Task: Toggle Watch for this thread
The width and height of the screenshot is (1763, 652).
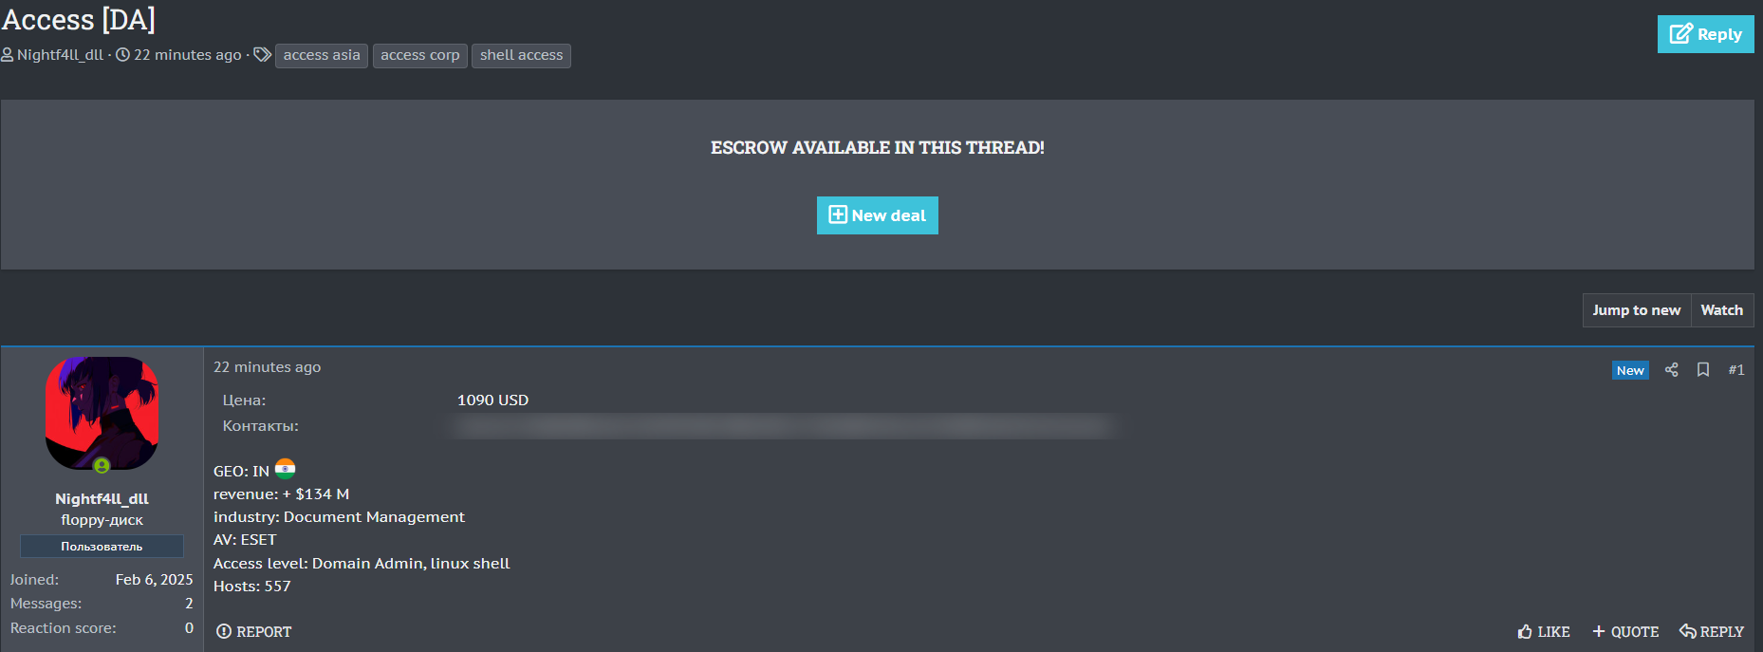Action: [1721, 310]
